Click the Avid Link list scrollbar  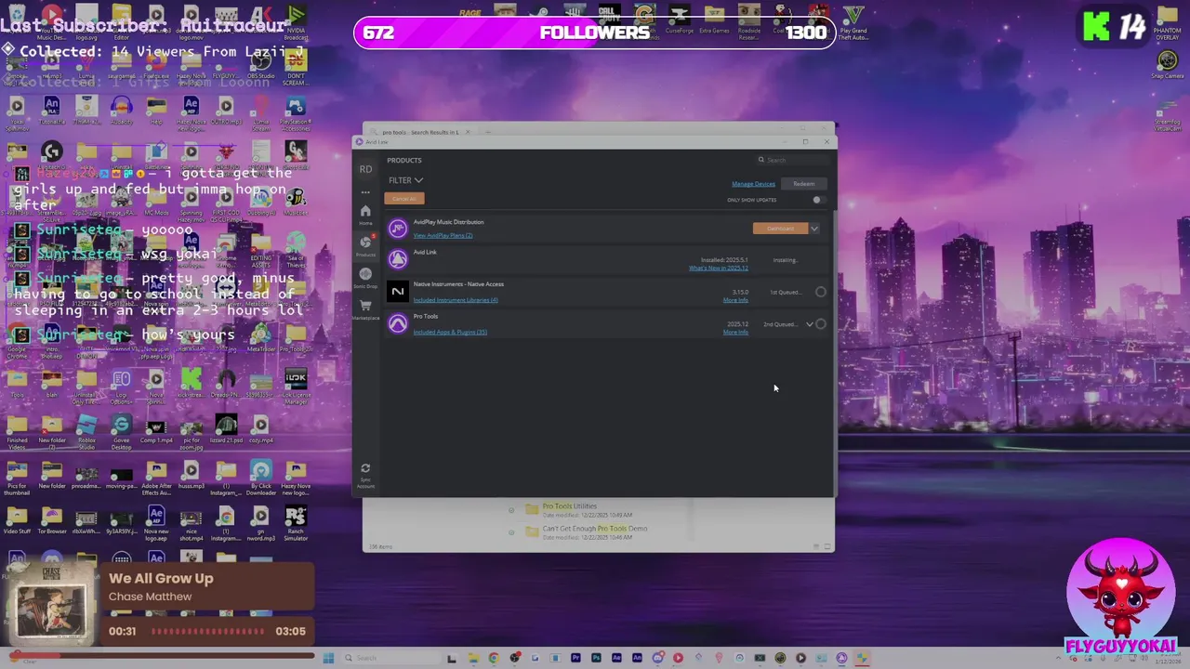pyautogui.click(x=834, y=353)
